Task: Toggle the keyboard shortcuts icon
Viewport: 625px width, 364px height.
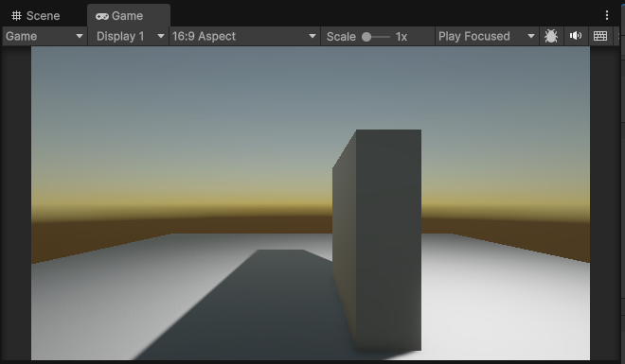Action: point(599,36)
